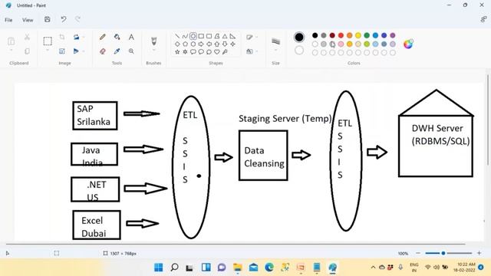Choose the rectangular Select tool

48,41
